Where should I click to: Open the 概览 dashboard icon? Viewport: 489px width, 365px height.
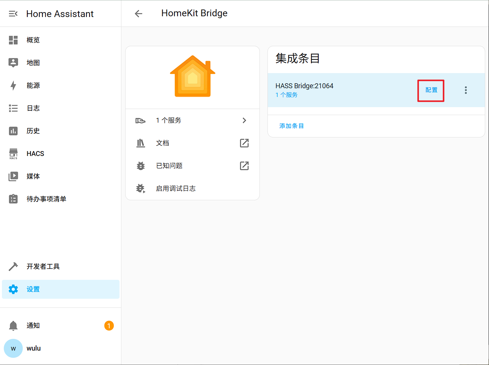click(x=13, y=40)
